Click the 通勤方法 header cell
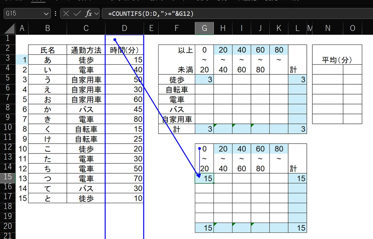 (x=86, y=50)
